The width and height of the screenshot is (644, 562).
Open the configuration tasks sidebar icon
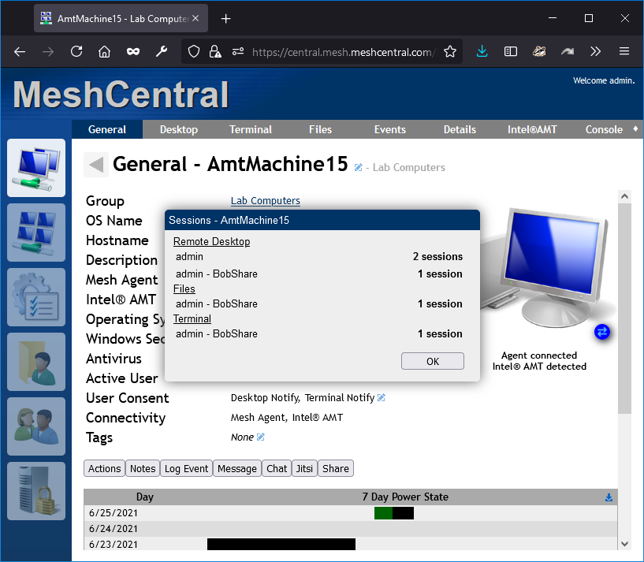36,297
